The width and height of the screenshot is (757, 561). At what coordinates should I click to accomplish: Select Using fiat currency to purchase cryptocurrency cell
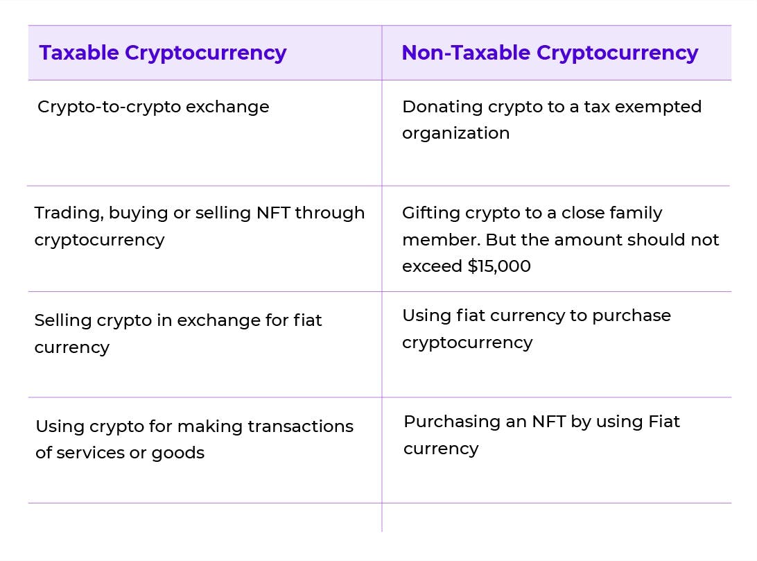tap(557, 345)
